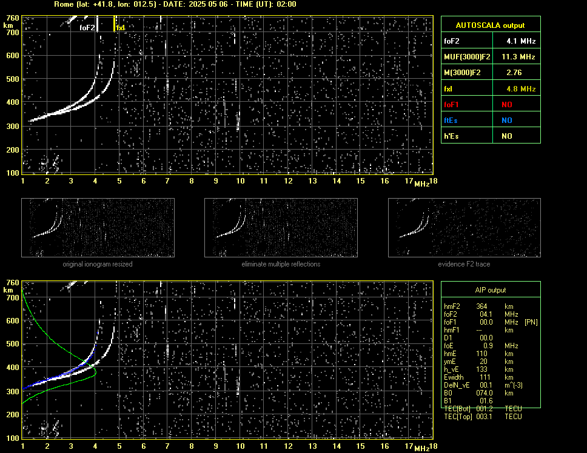This screenshot has height=453, width=587.
Task: Click the yellow fxI marker in top ionogram
Action: click(x=115, y=24)
